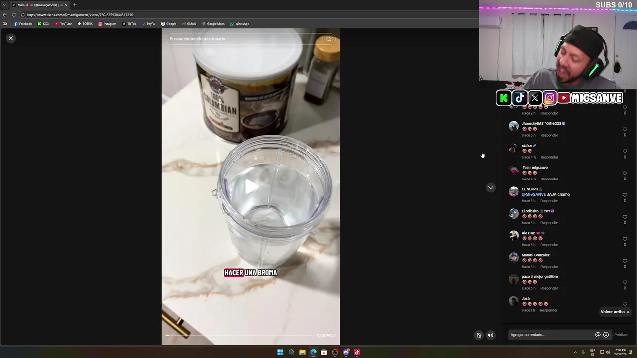Screen dimensions: 637x358
Task: Open the Google Maps bookmark
Action: click(x=213, y=24)
